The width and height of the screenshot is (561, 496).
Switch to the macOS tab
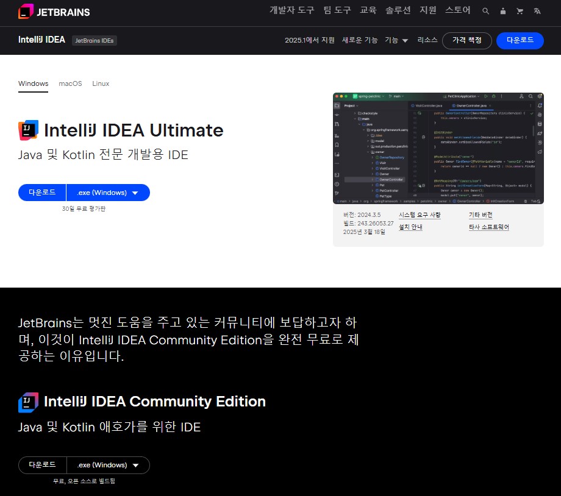70,83
